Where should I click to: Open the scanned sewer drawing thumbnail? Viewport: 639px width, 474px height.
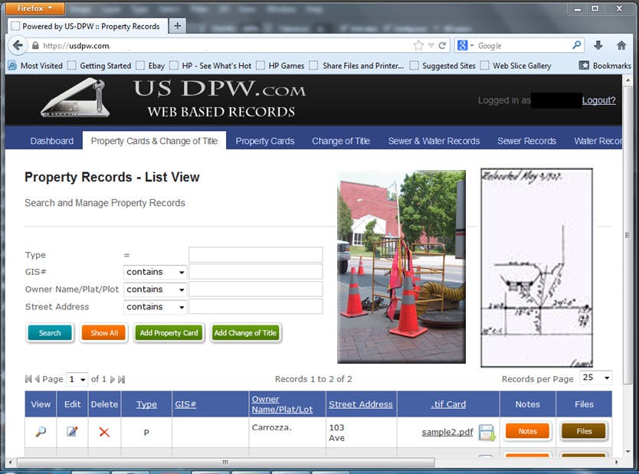[x=536, y=268]
